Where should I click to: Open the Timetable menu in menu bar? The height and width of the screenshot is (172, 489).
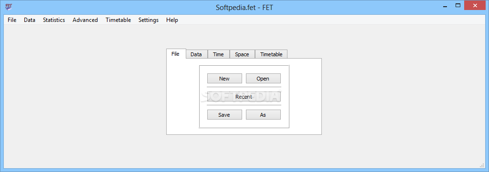[x=118, y=20]
